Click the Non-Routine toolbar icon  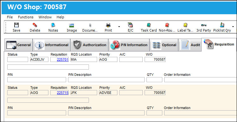point(167,25)
